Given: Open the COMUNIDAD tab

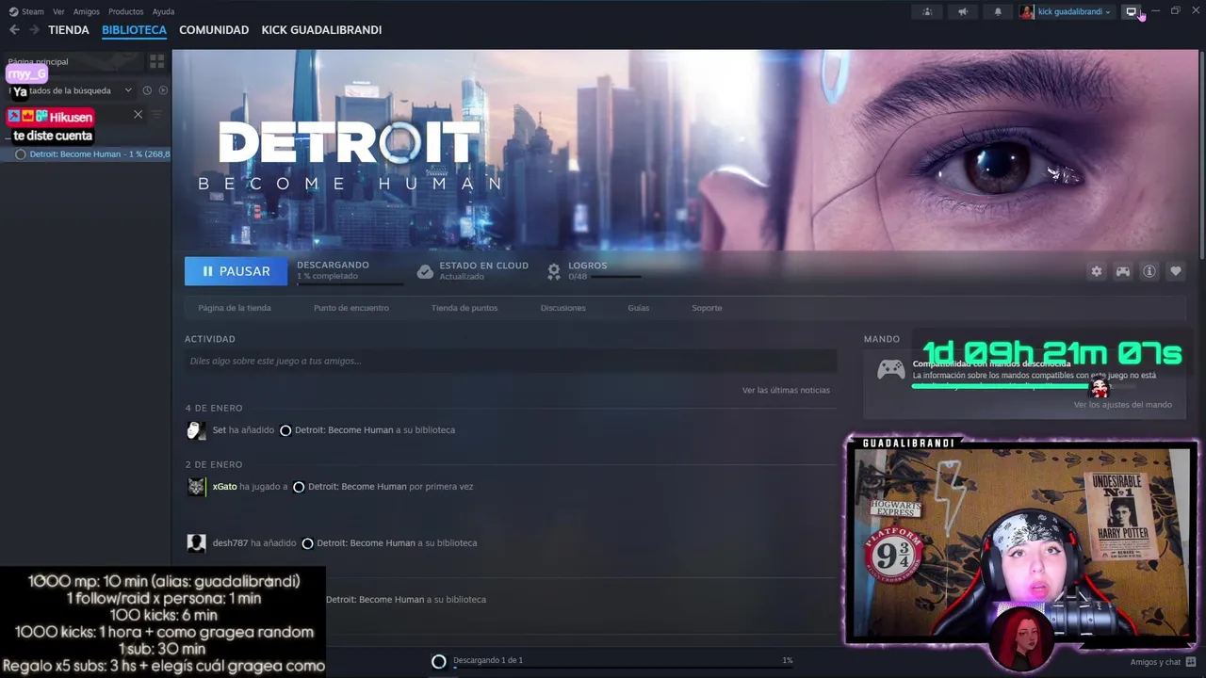Looking at the screenshot, I should point(214,30).
